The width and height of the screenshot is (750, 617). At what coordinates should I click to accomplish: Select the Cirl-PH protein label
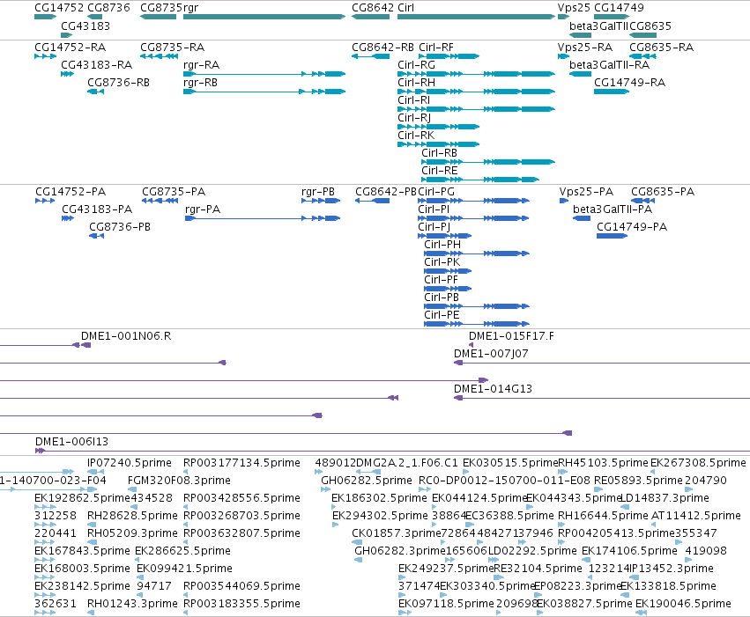pos(442,245)
